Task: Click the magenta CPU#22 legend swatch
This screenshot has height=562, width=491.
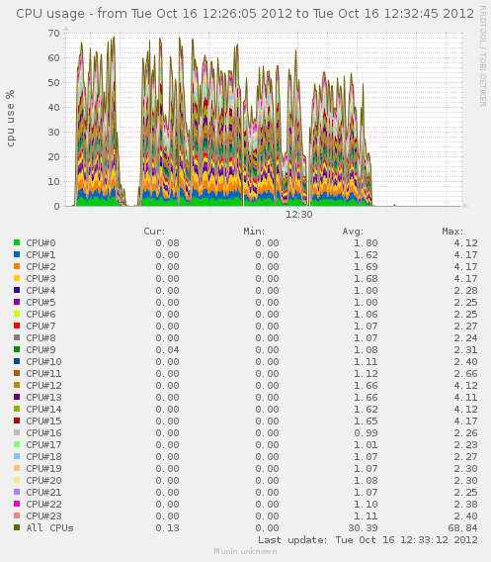Action: tap(17, 504)
